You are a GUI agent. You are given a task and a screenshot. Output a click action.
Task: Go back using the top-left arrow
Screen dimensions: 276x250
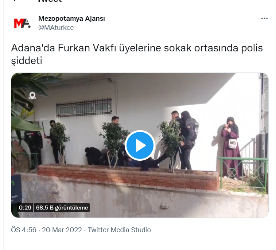15,1
